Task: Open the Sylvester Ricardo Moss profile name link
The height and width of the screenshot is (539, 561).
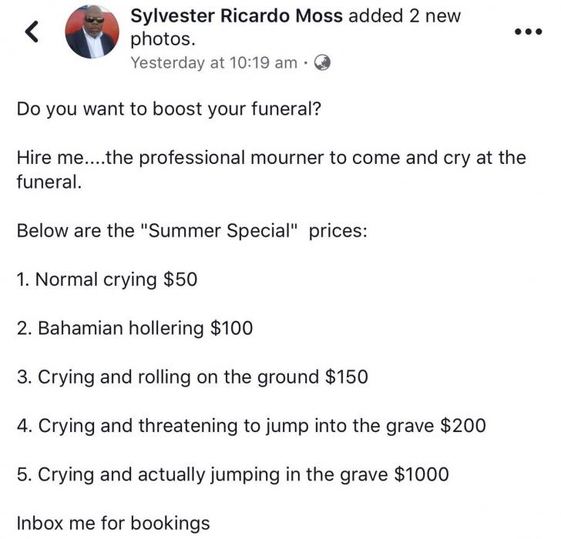Action: [237, 16]
